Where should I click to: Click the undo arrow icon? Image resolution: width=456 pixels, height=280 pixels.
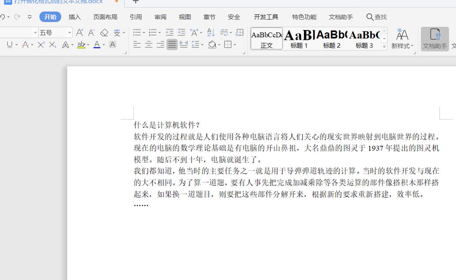[x=2, y=17]
